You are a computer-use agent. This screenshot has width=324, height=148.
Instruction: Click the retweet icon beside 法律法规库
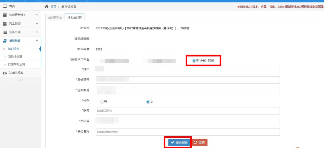tap(5, 73)
